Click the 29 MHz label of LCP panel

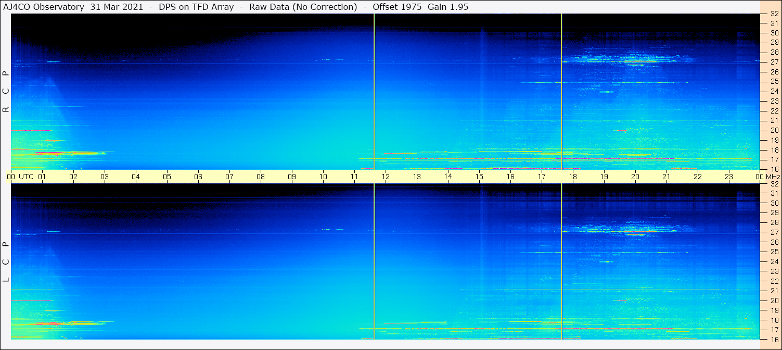pyautogui.click(x=774, y=213)
